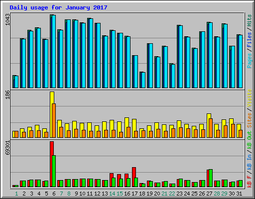Click the day 27 green kB bar
Viewport: 255px width, 199px height.
pyautogui.click(x=211, y=178)
